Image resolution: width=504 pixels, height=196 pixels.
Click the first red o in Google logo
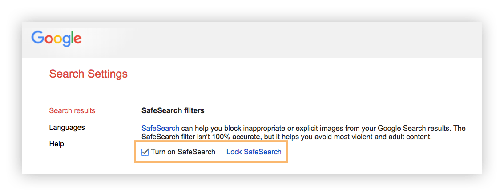coord(48,40)
